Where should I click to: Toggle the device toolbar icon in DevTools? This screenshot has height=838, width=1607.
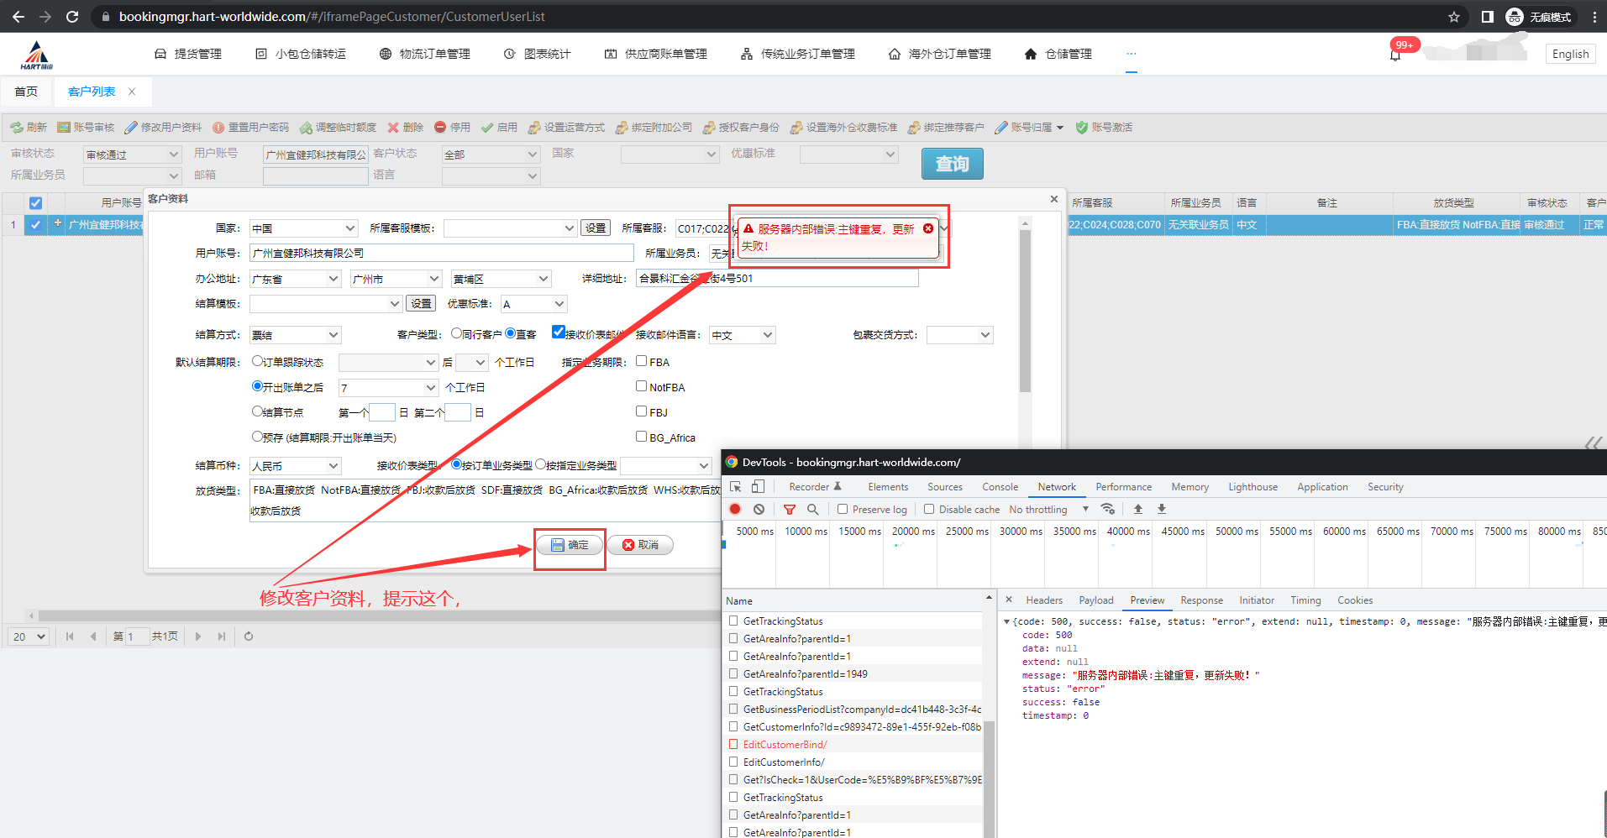click(x=758, y=487)
